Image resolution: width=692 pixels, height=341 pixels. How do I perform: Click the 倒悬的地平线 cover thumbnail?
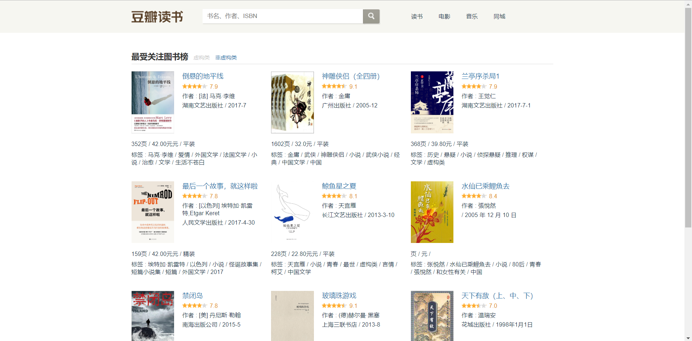(x=153, y=102)
